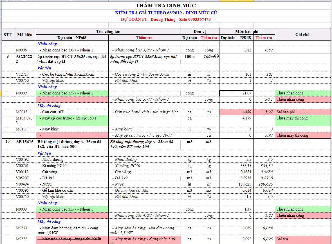Click the 'Mức hao phí' header cell
The width and height of the screenshot is (332, 244).
pos(247,31)
